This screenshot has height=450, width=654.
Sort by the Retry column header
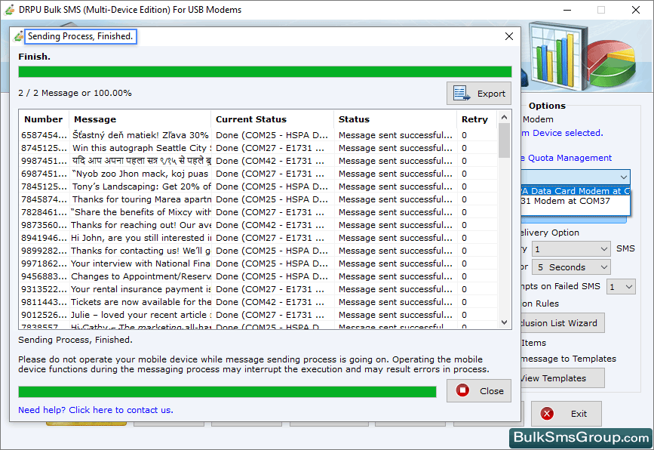[476, 119]
